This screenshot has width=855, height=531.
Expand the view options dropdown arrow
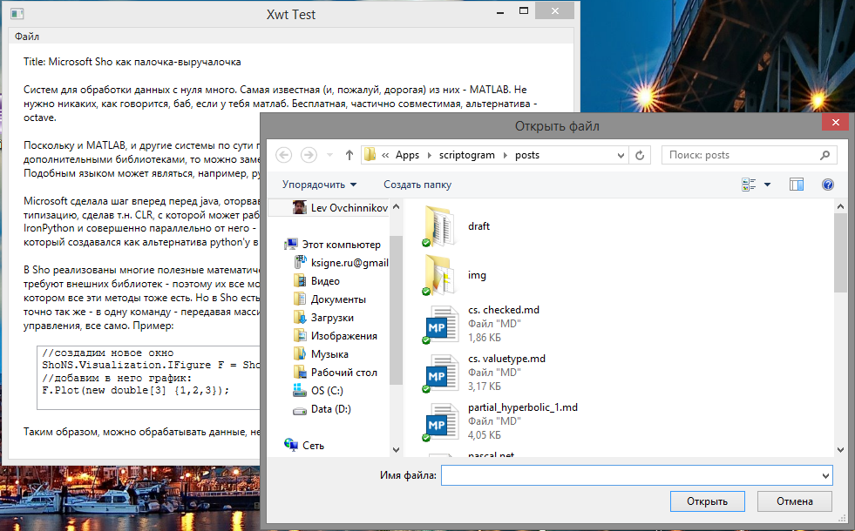coord(766,184)
